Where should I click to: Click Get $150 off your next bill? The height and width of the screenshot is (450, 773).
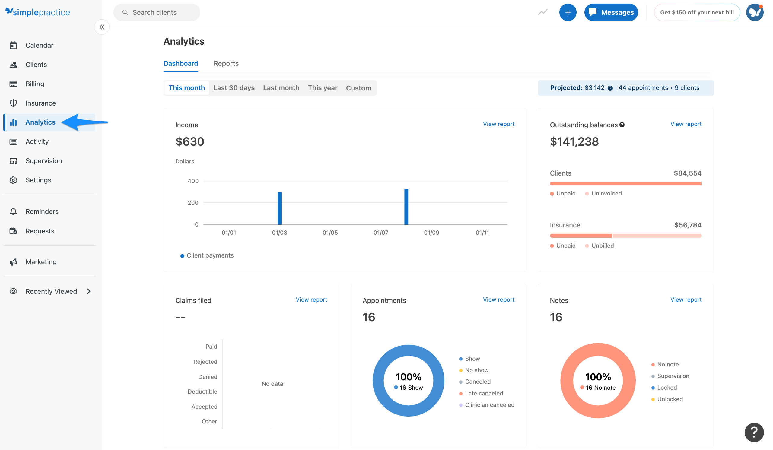click(x=697, y=12)
